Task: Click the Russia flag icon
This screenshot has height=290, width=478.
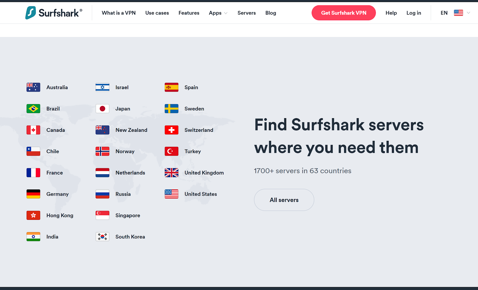Action: point(102,194)
